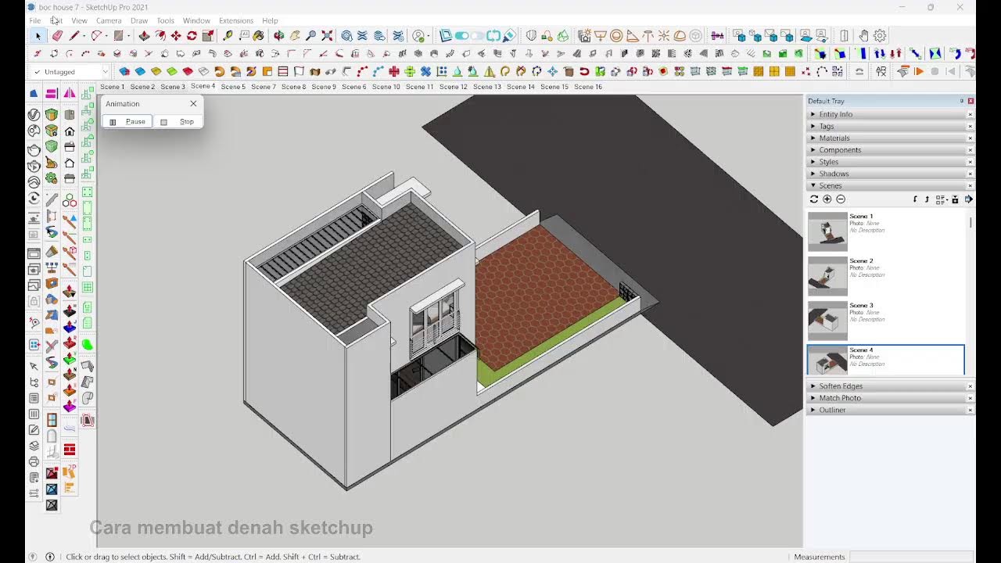
Task: Click the house icon in the left toolbar
Action: point(70,131)
